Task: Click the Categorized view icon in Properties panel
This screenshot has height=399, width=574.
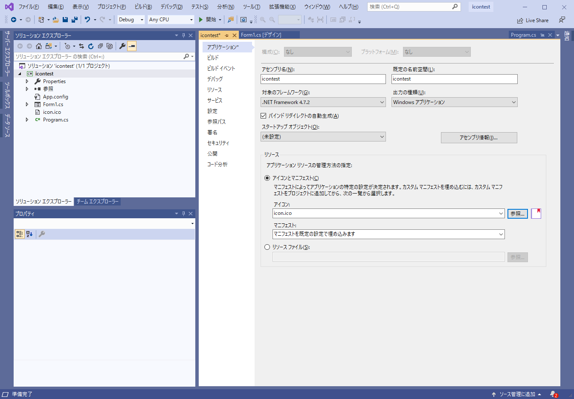Action: pyautogui.click(x=20, y=234)
